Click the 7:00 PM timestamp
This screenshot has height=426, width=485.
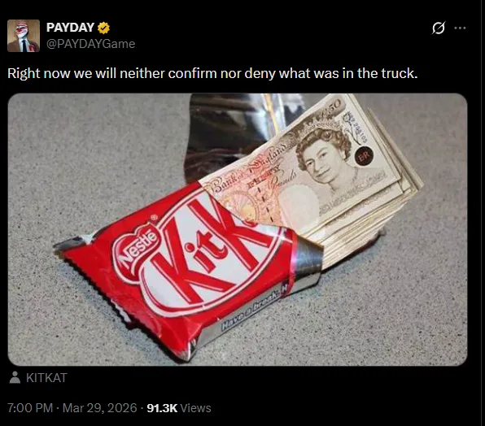click(x=30, y=408)
